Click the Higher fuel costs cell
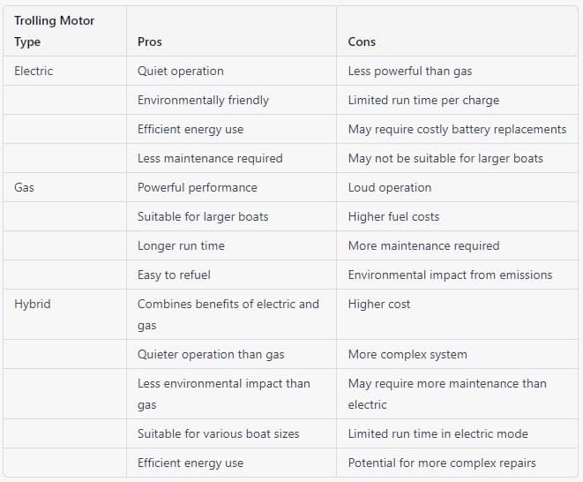The height and width of the screenshot is (482, 583). [x=393, y=216]
